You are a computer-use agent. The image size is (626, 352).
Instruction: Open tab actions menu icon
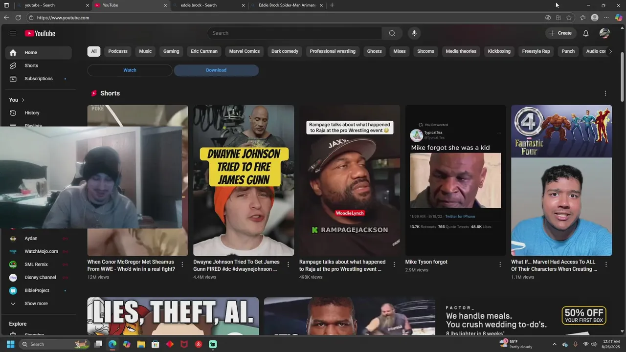6,5
